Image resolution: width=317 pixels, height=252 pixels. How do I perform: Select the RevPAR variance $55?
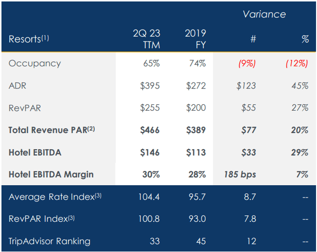click(x=249, y=107)
